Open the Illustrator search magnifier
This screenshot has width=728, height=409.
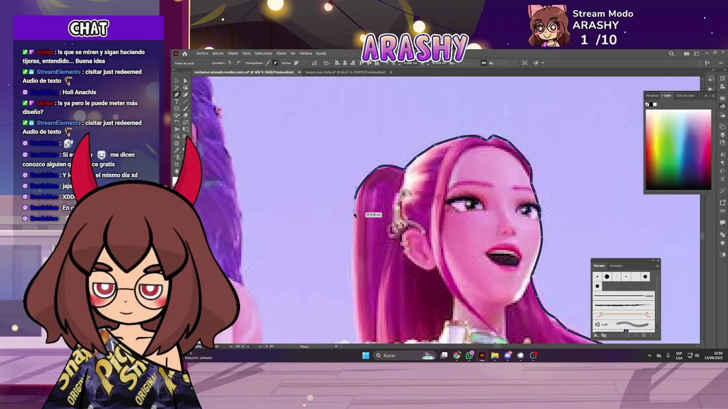pyautogui.click(x=672, y=53)
